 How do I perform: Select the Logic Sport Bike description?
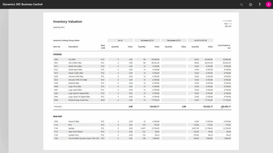coord(75,90)
